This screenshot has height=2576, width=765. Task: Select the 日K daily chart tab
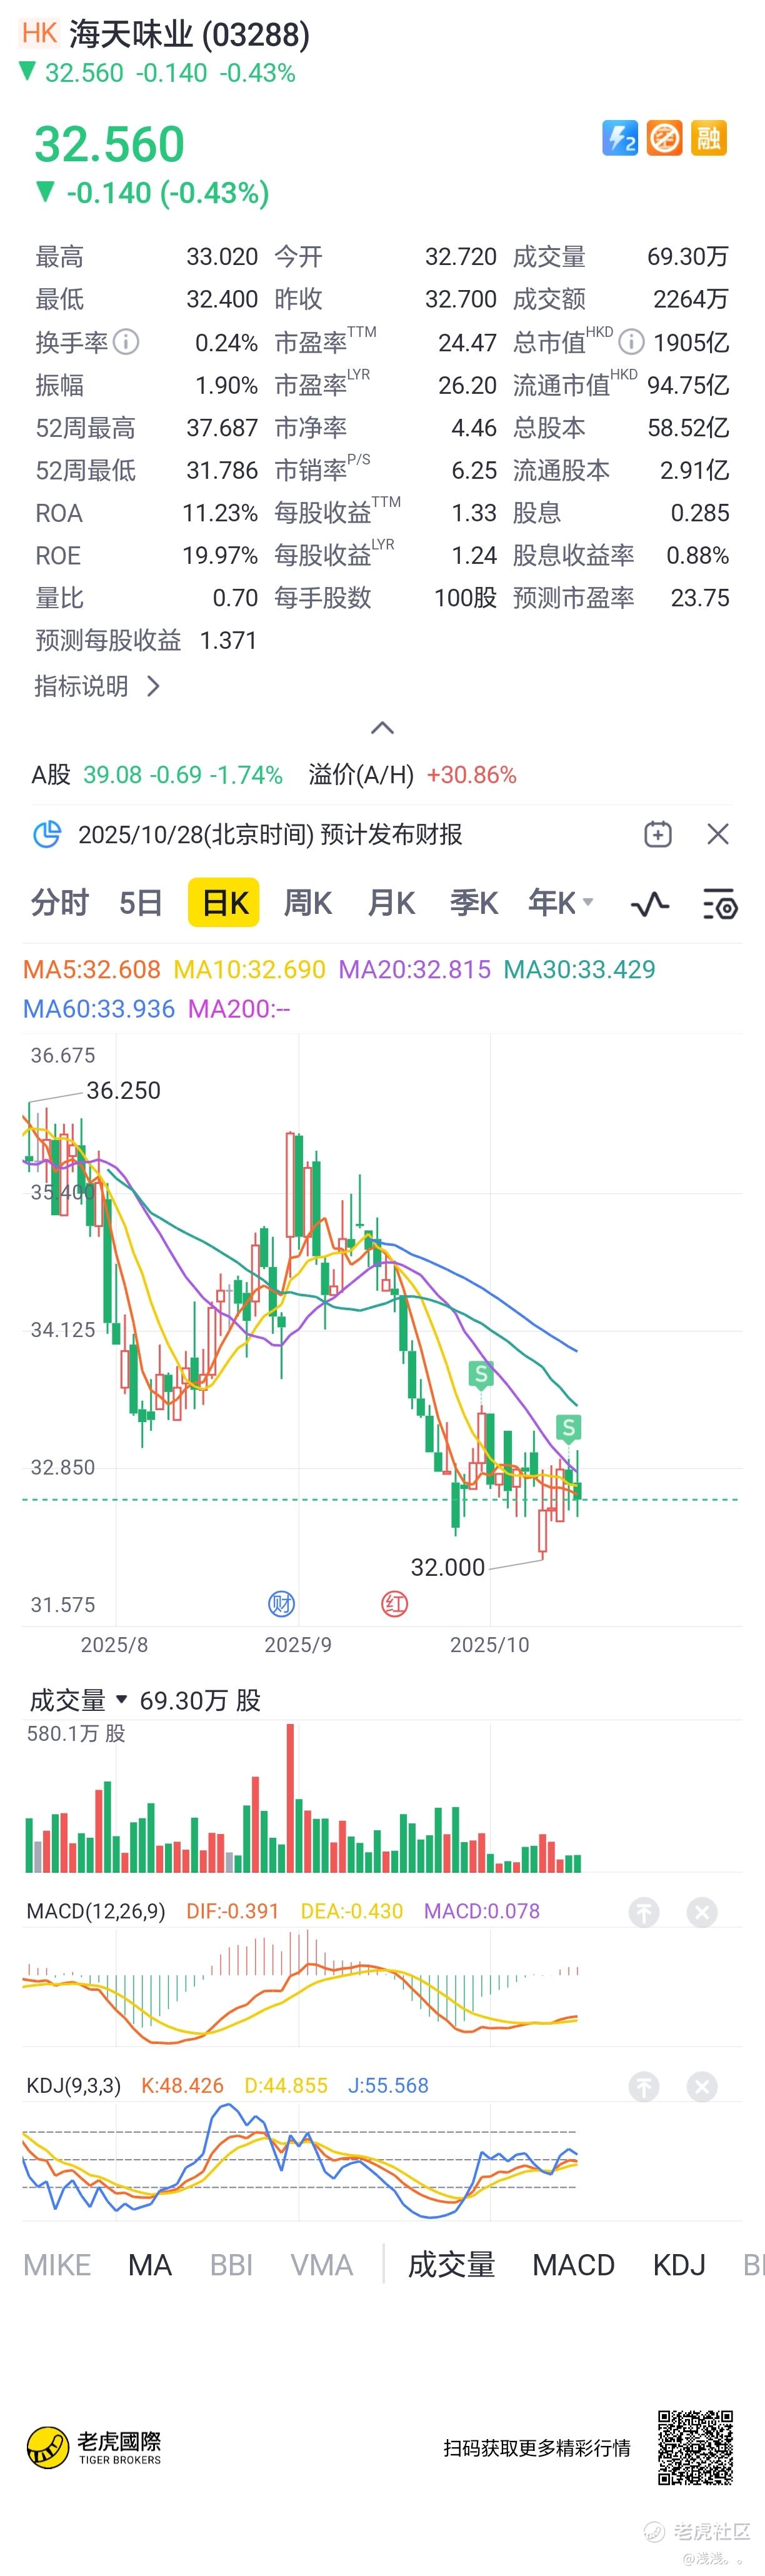(224, 903)
